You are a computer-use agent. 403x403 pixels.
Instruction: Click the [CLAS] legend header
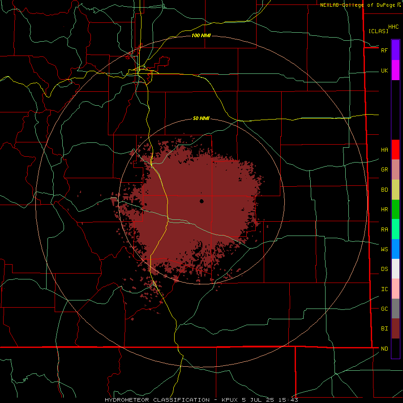click(378, 31)
